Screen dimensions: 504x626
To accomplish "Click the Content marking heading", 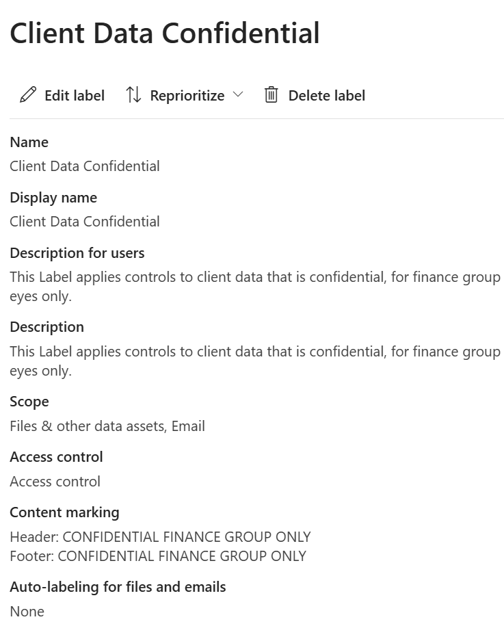I will (64, 512).
